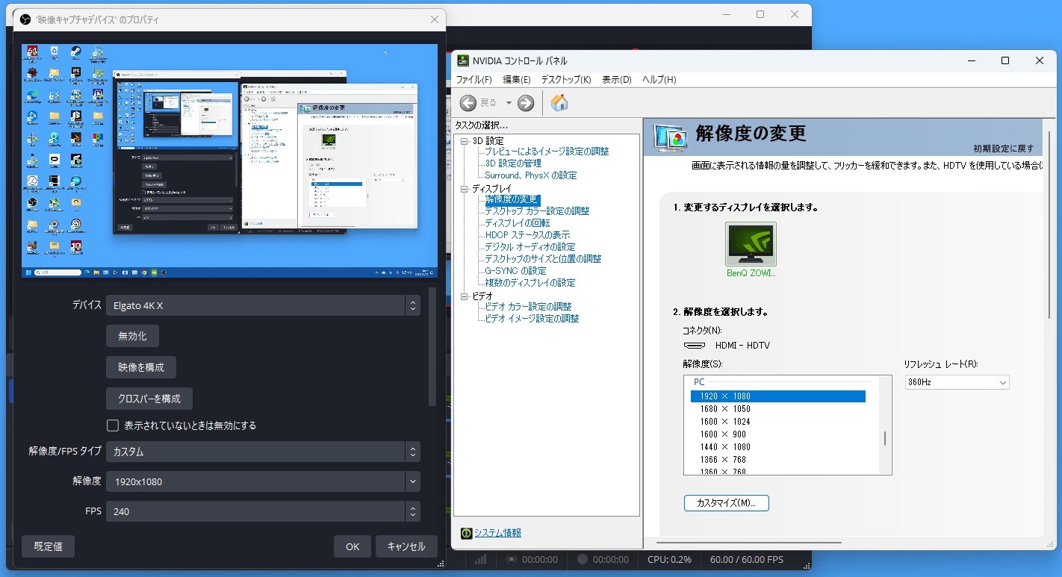Select ディスプレイの回転 in task tree
1062x577 pixels.
[518, 223]
